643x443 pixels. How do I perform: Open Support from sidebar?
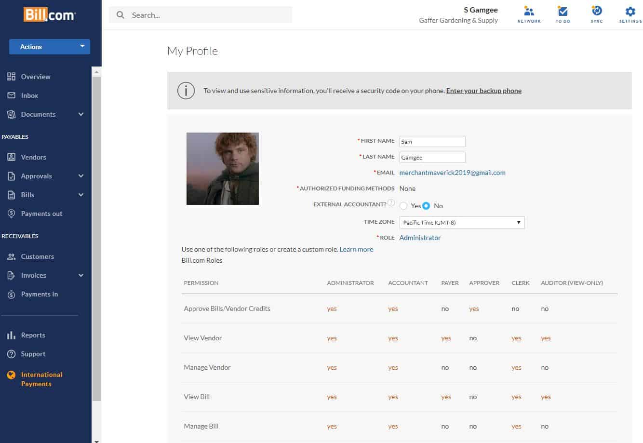[33, 354]
